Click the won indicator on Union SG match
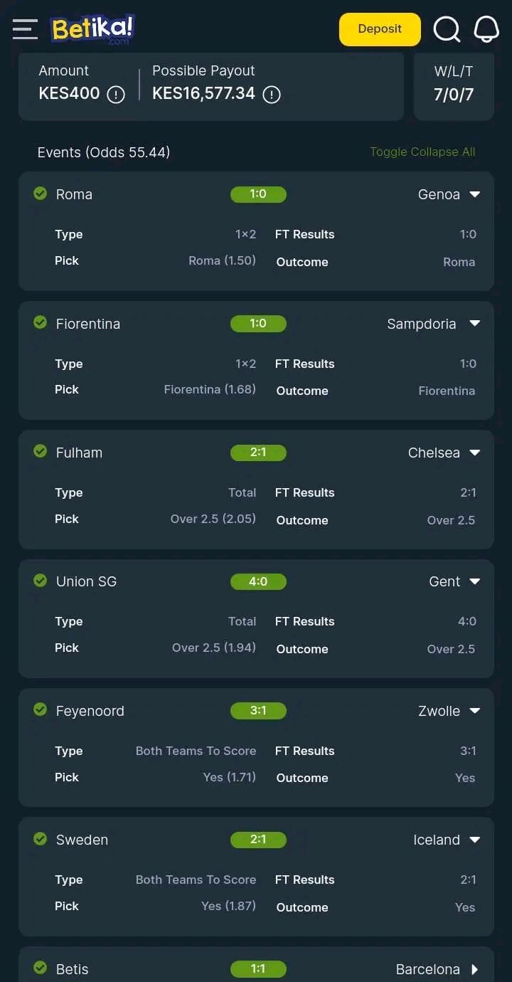 pos(40,580)
